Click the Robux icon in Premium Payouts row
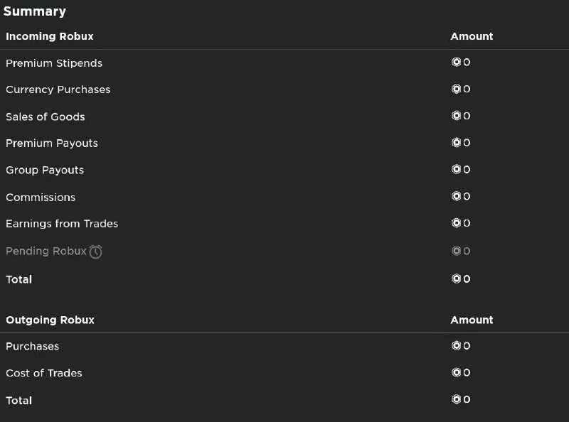Image resolution: width=569 pixels, height=422 pixels. tap(456, 143)
